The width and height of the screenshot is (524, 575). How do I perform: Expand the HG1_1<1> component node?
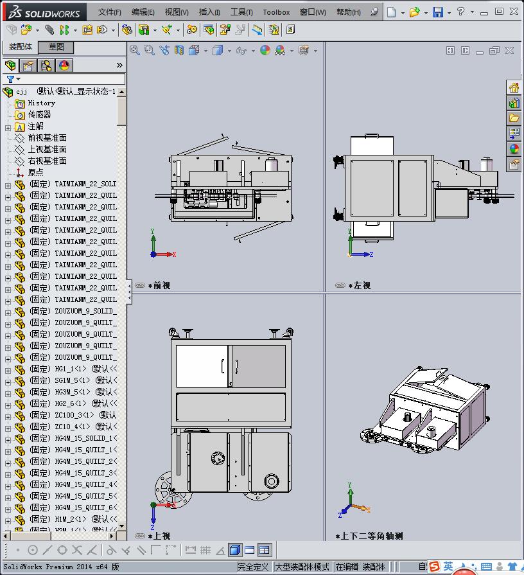[x=8, y=370]
